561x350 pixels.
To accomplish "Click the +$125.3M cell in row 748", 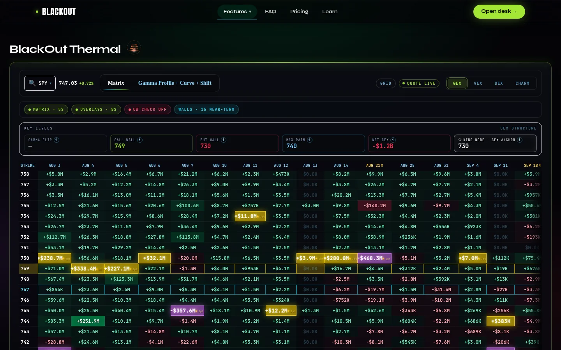I will pos(122,279).
